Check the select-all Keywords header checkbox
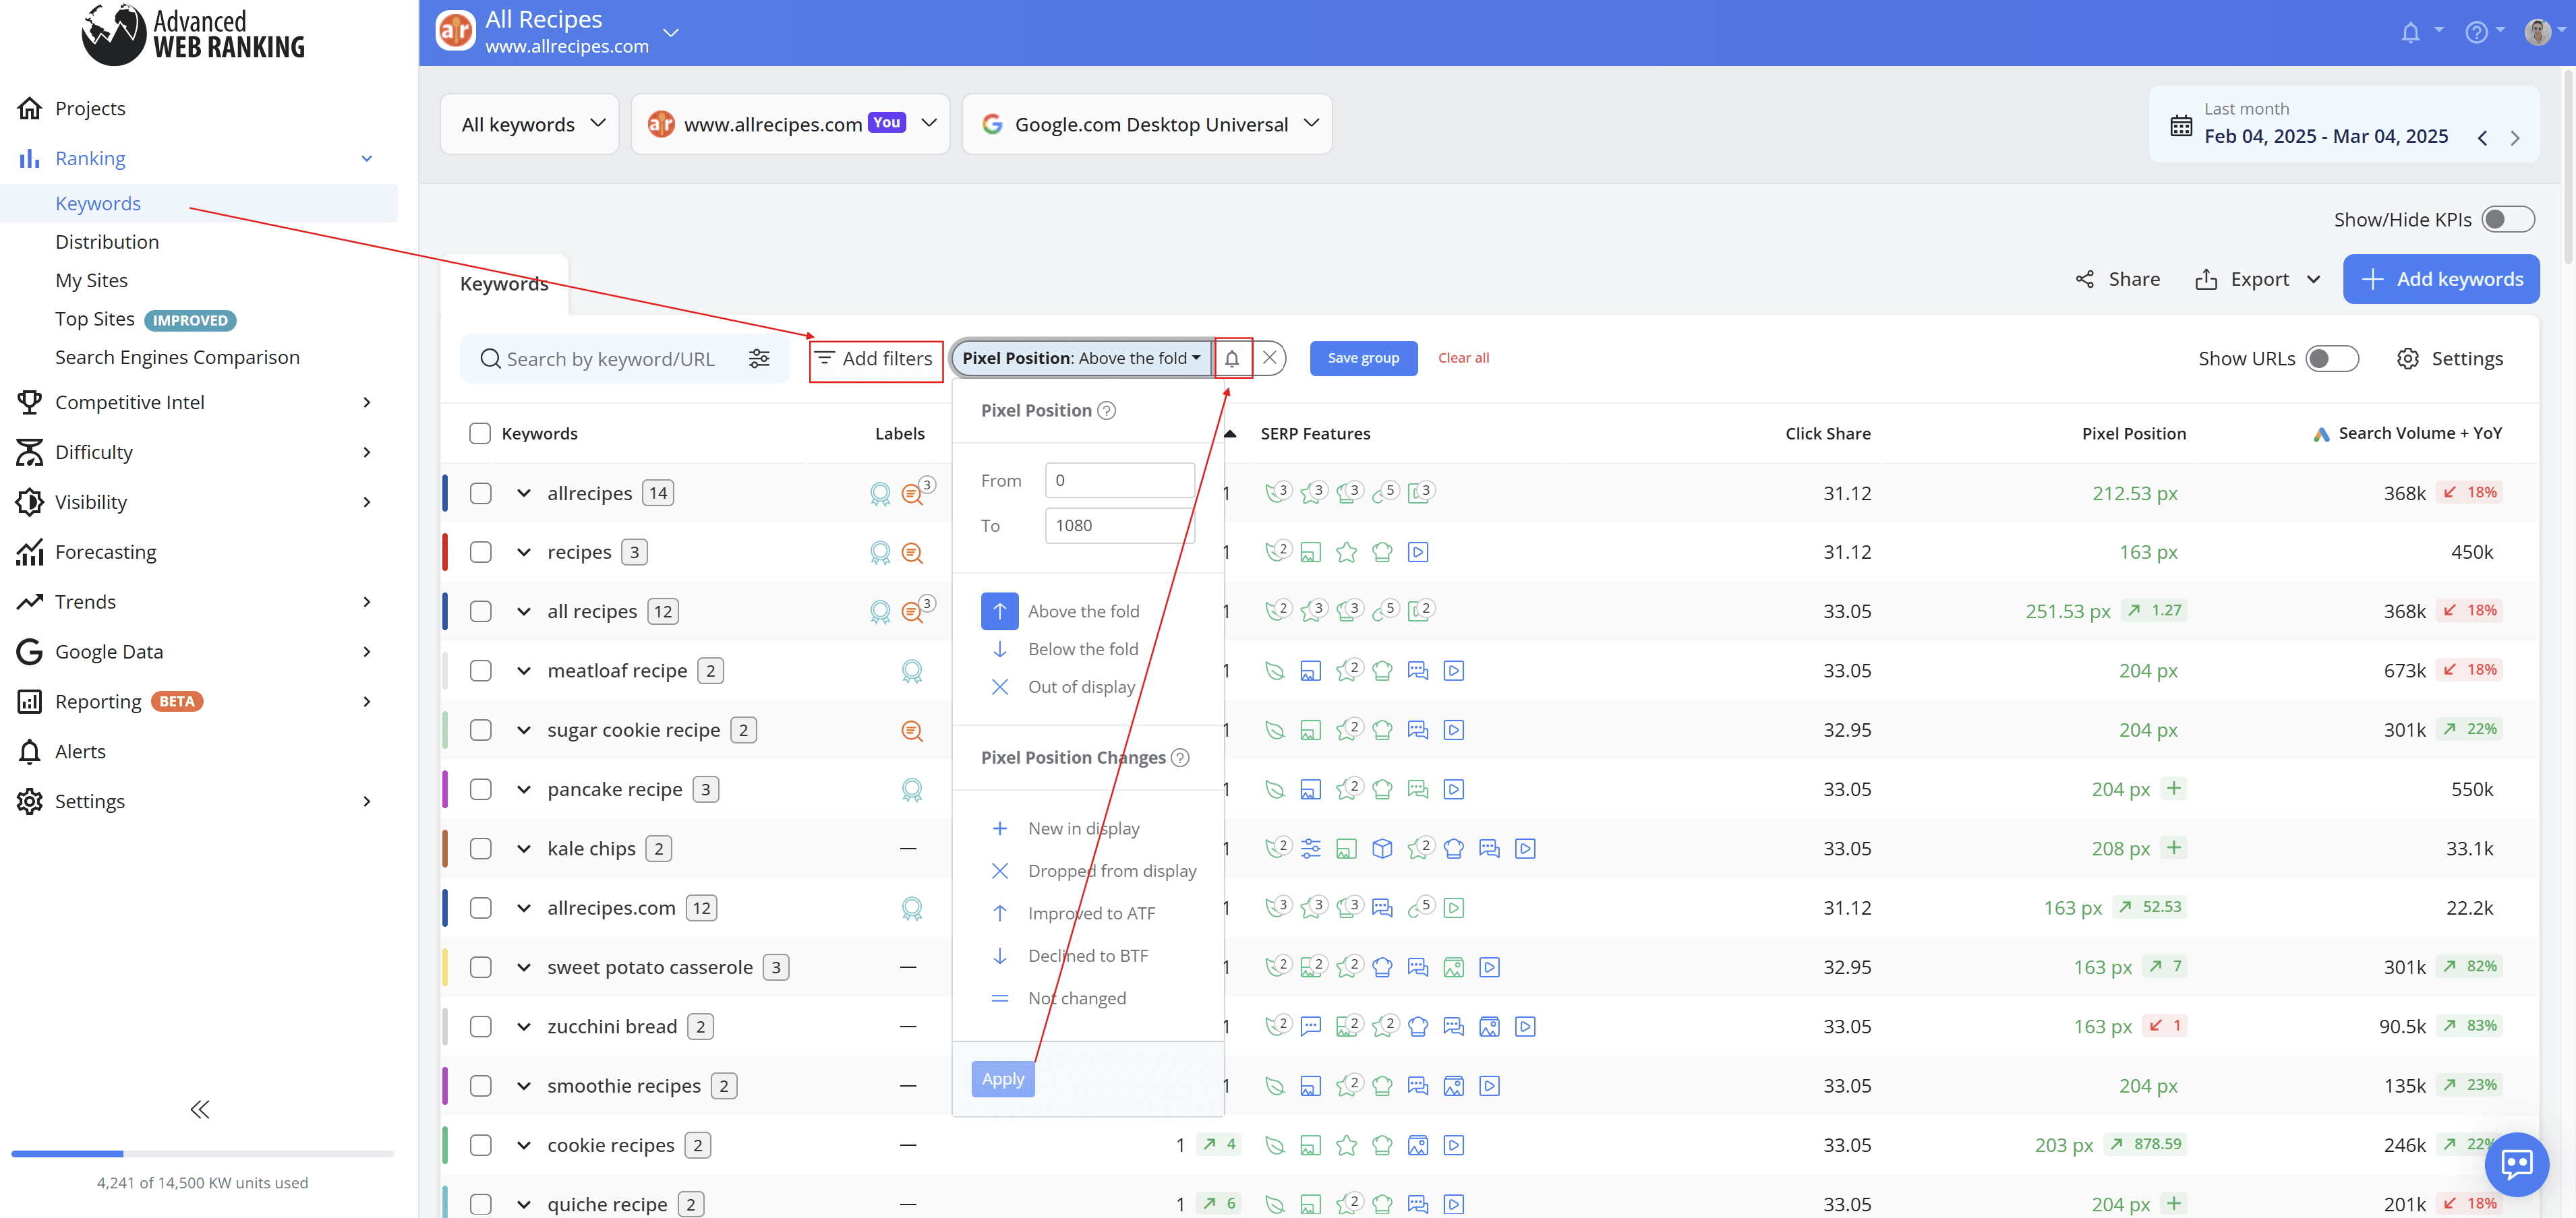This screenshot has width=2576, height=1218. click(x=480, y=433)
